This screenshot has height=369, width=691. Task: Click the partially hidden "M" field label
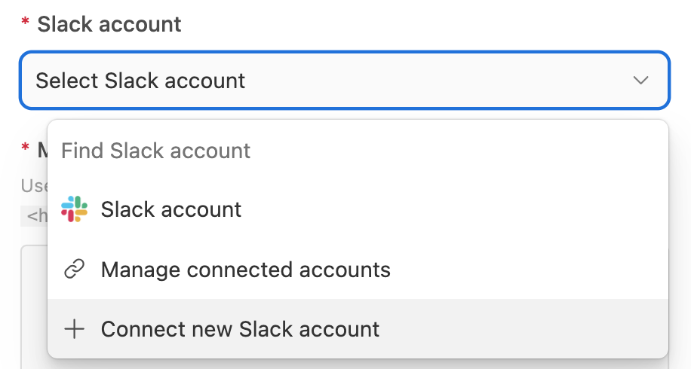click(x=42, y=151)
